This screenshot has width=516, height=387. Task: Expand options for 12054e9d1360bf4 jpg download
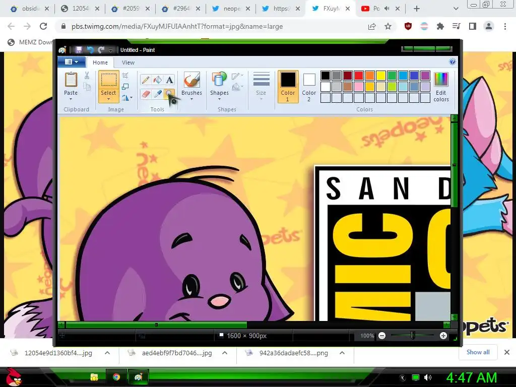(x=107, y=353)
